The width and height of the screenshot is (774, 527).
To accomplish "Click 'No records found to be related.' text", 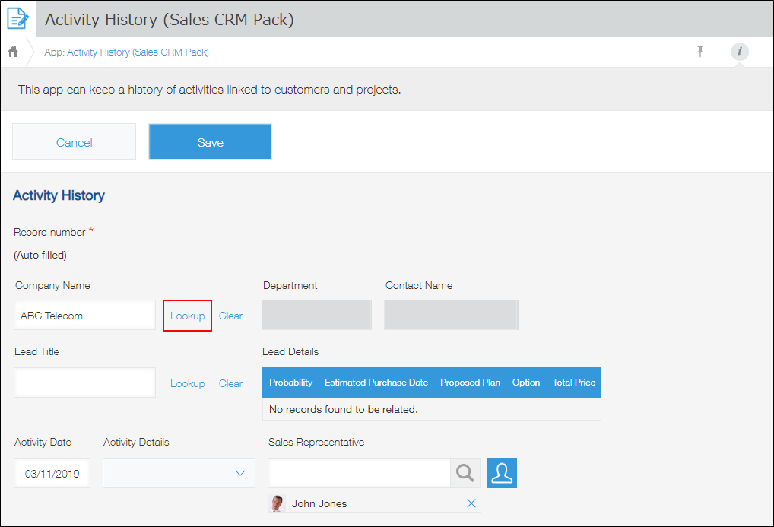I will (x=344, y=409).
